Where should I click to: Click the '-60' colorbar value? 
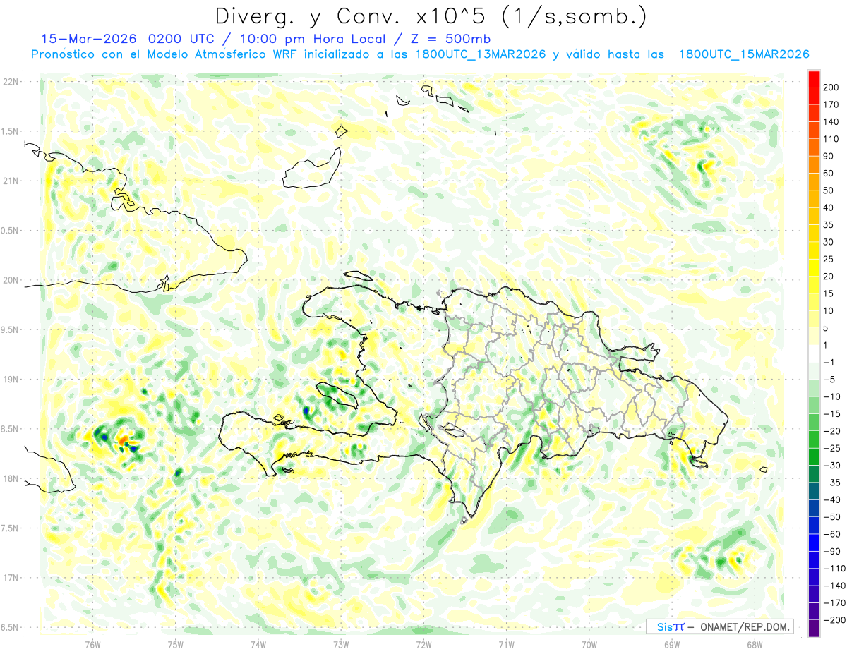point(833,534)
